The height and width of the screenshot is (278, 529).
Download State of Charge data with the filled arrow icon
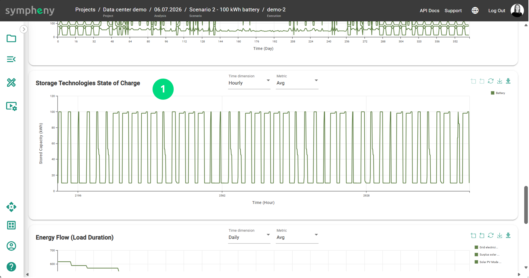(x=508, y=81)
